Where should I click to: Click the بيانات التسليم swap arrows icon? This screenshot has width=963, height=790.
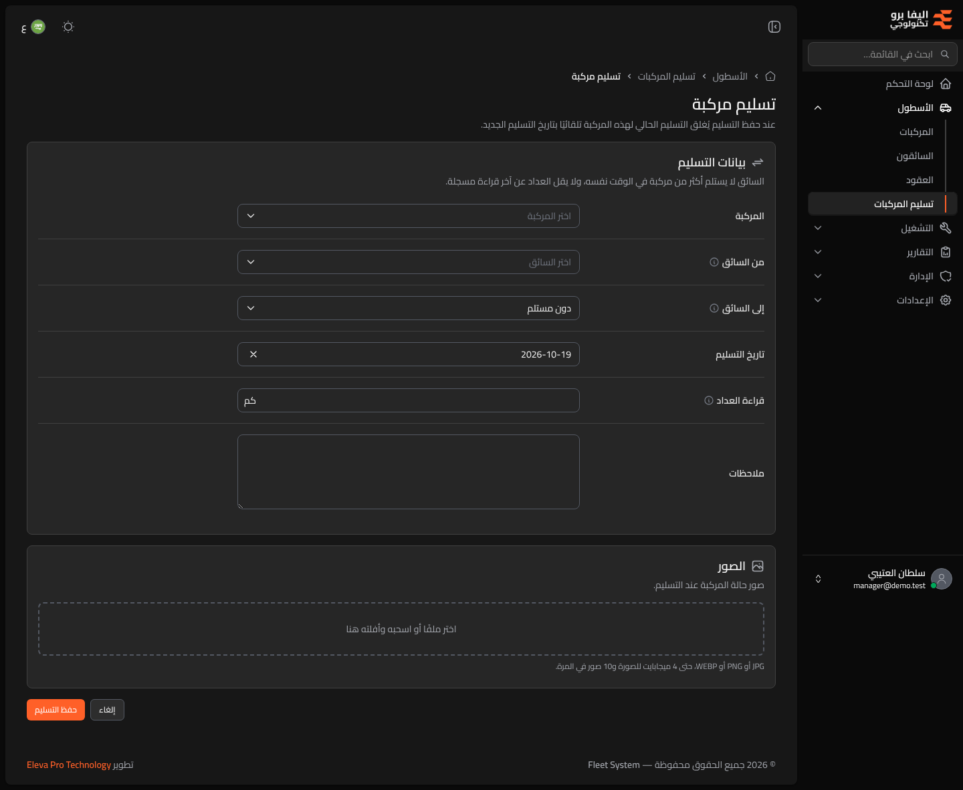click(x=758, y=162)
